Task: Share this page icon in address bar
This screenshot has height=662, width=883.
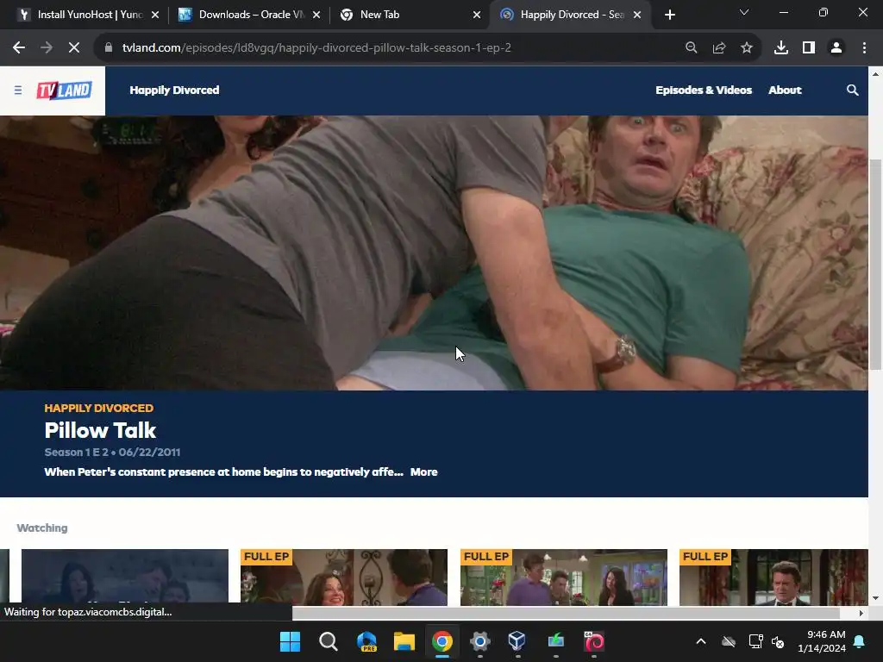Action: click(x=719, y=48)
